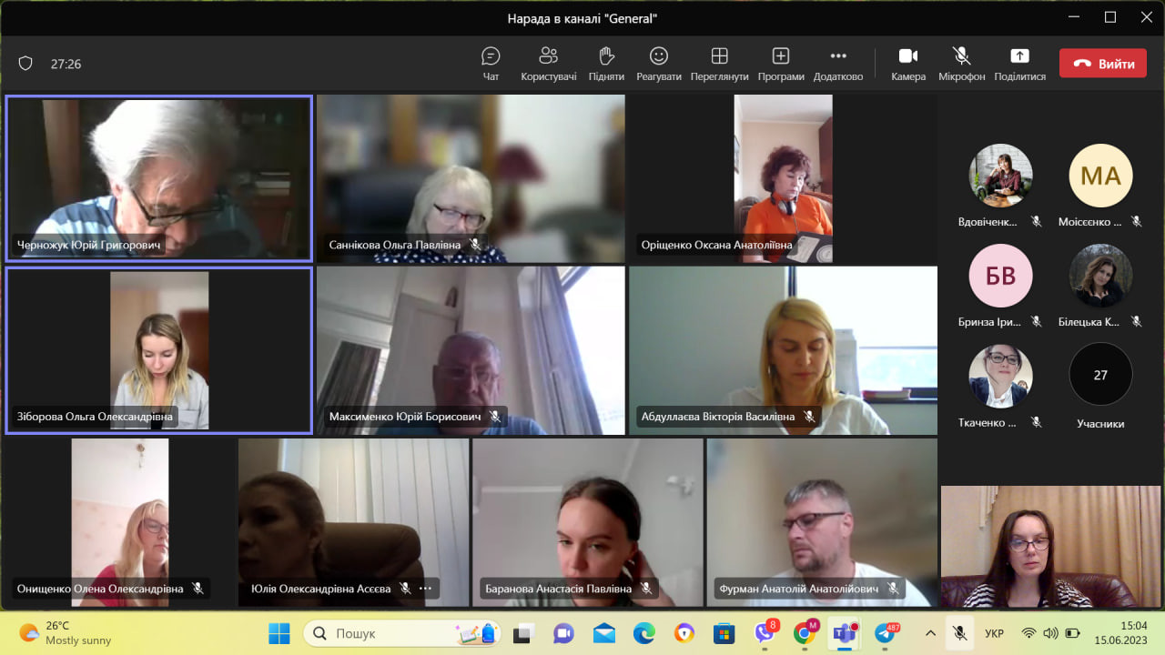Viewport: 1165px width, 655px height.
Task: Click muted mic icon beside Моісєєнко
Action: (x=1136, y=221)
